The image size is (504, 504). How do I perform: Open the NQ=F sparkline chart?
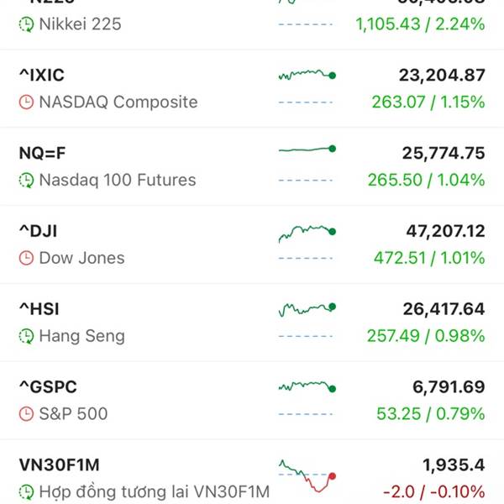point(307,150)
